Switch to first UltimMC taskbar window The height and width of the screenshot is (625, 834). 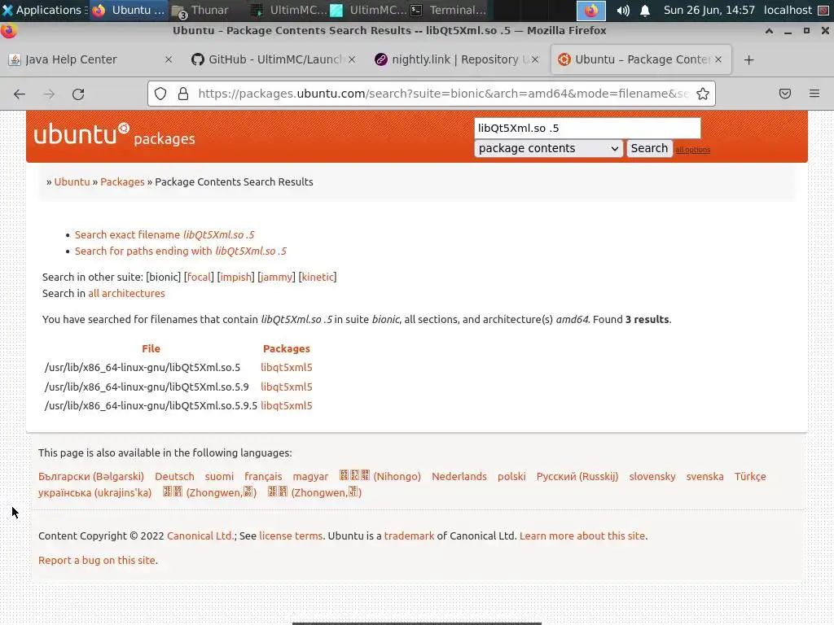288,10
